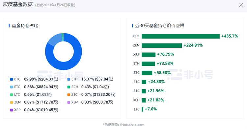This screenshot has height=129, width=247.
Task: Click the +7.6% value label
Action: 151,109
